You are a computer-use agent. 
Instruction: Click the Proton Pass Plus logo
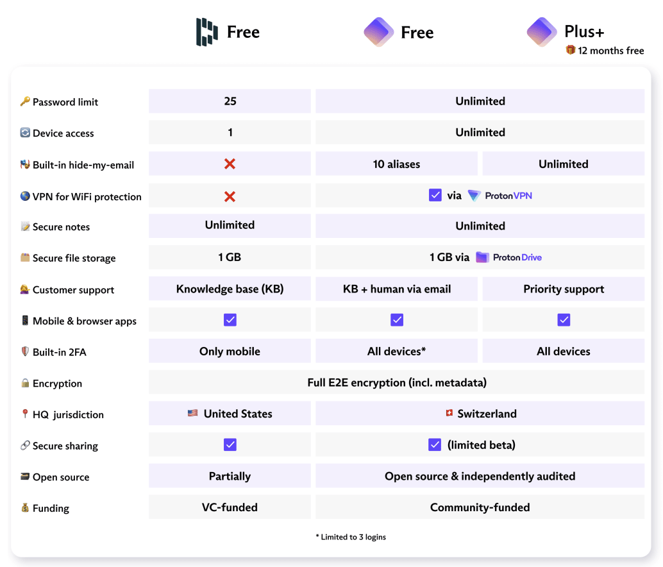(542, 32)
